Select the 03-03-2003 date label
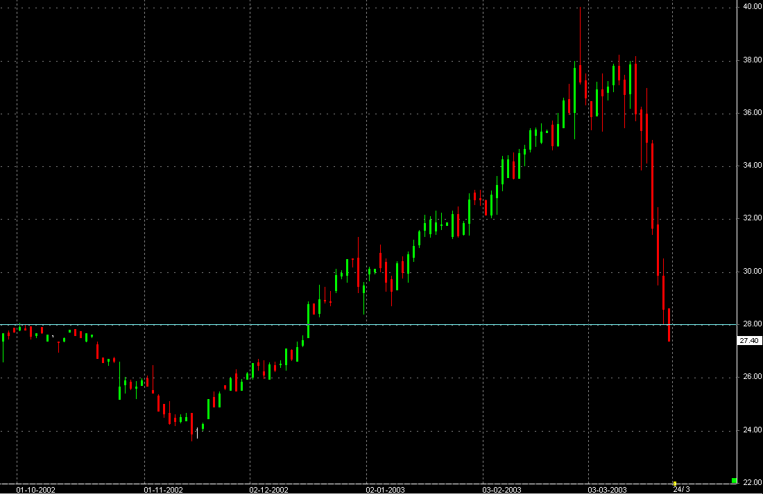This screenshot has width=763, height=494. [x=607, y=490]
